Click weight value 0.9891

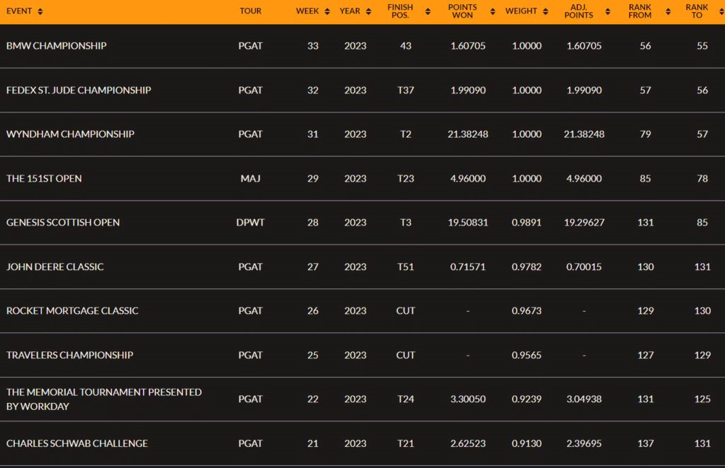(527, 223)
